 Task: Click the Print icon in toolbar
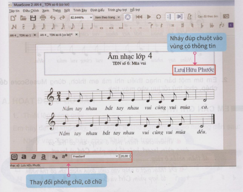tap(43, 18)
